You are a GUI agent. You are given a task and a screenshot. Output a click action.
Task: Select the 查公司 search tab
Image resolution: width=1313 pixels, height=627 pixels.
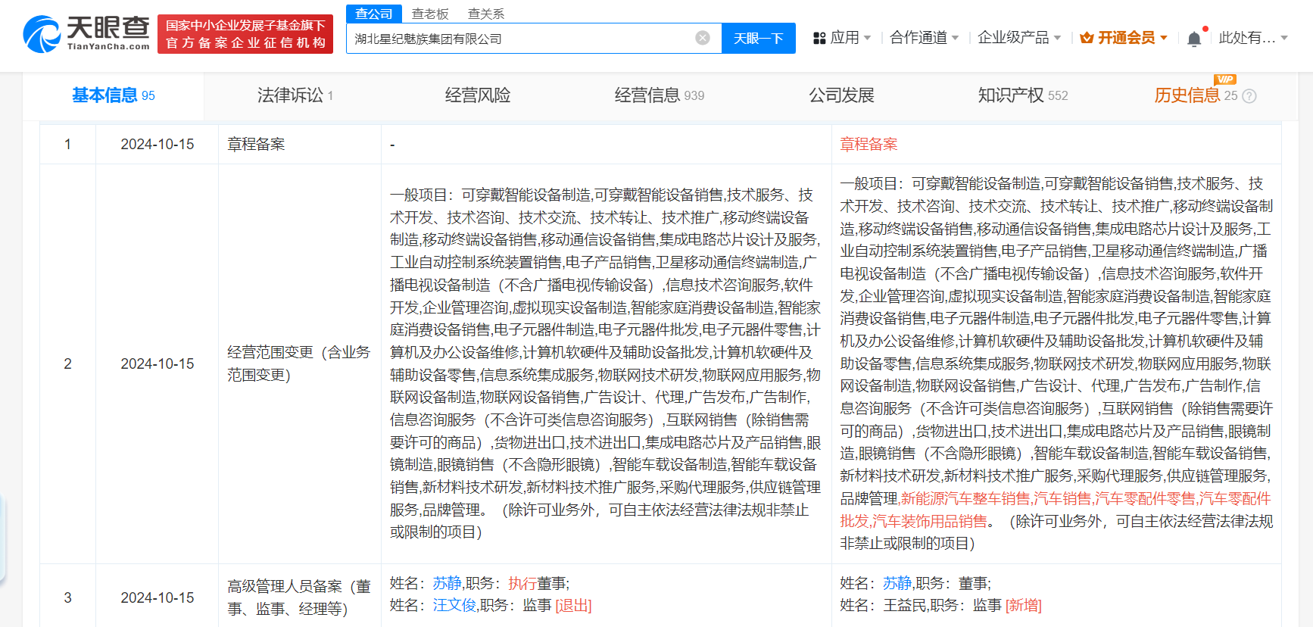(374, 14)
